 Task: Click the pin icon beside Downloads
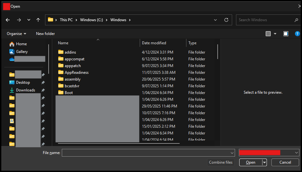pos(43,90)
